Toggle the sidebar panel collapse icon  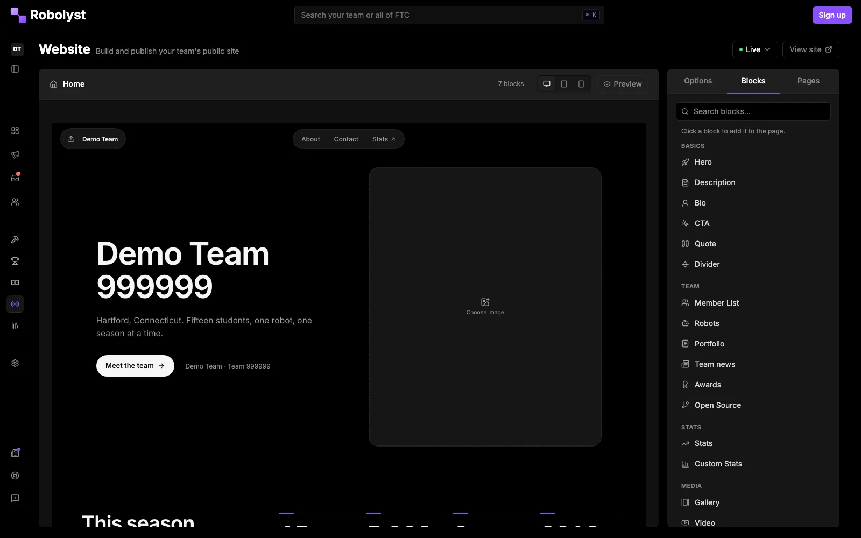pos(15,69)
